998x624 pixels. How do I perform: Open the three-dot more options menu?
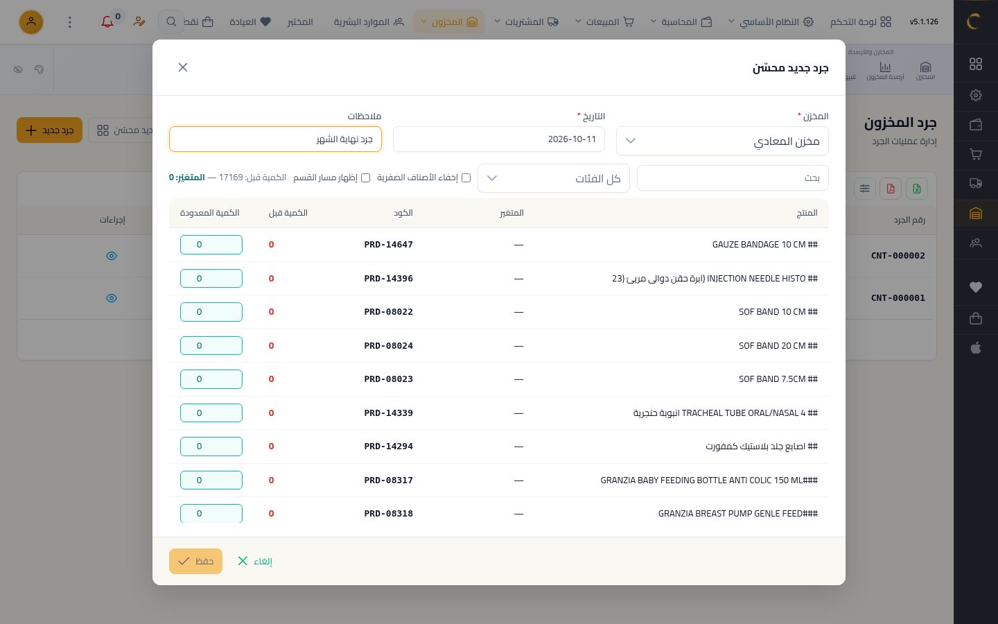(x=69, y=22)
